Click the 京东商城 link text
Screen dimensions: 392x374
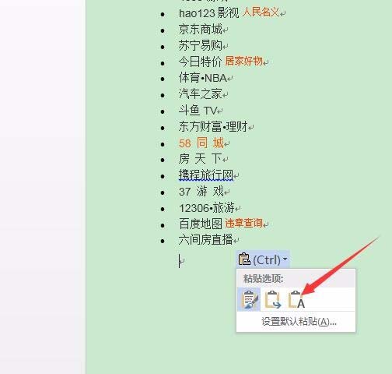(x=201, y=29)
